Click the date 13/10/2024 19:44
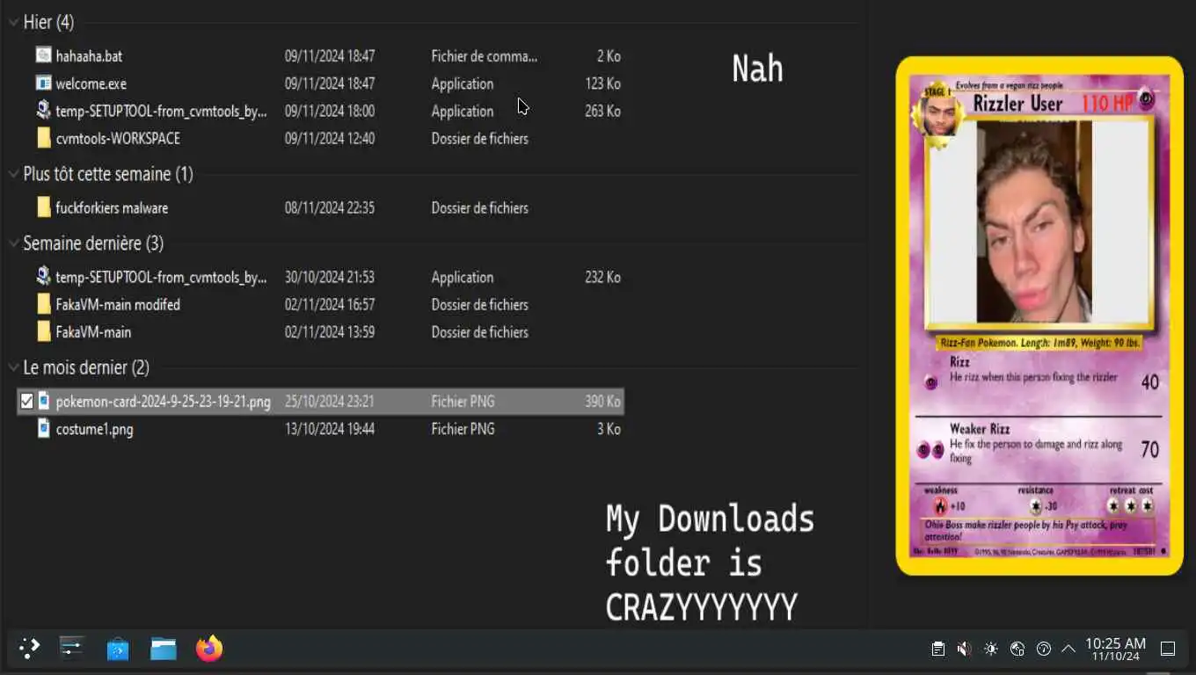 pyautogui.click(x=330, y=429)
